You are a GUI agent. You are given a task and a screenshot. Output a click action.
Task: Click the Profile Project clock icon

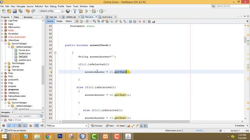[x=101, y=11]
